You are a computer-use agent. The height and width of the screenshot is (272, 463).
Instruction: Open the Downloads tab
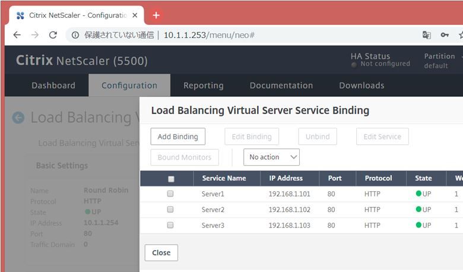(361, 86)
